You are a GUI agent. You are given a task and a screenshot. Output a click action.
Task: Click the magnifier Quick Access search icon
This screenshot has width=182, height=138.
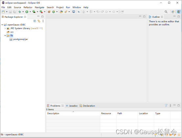pos(166,12)
